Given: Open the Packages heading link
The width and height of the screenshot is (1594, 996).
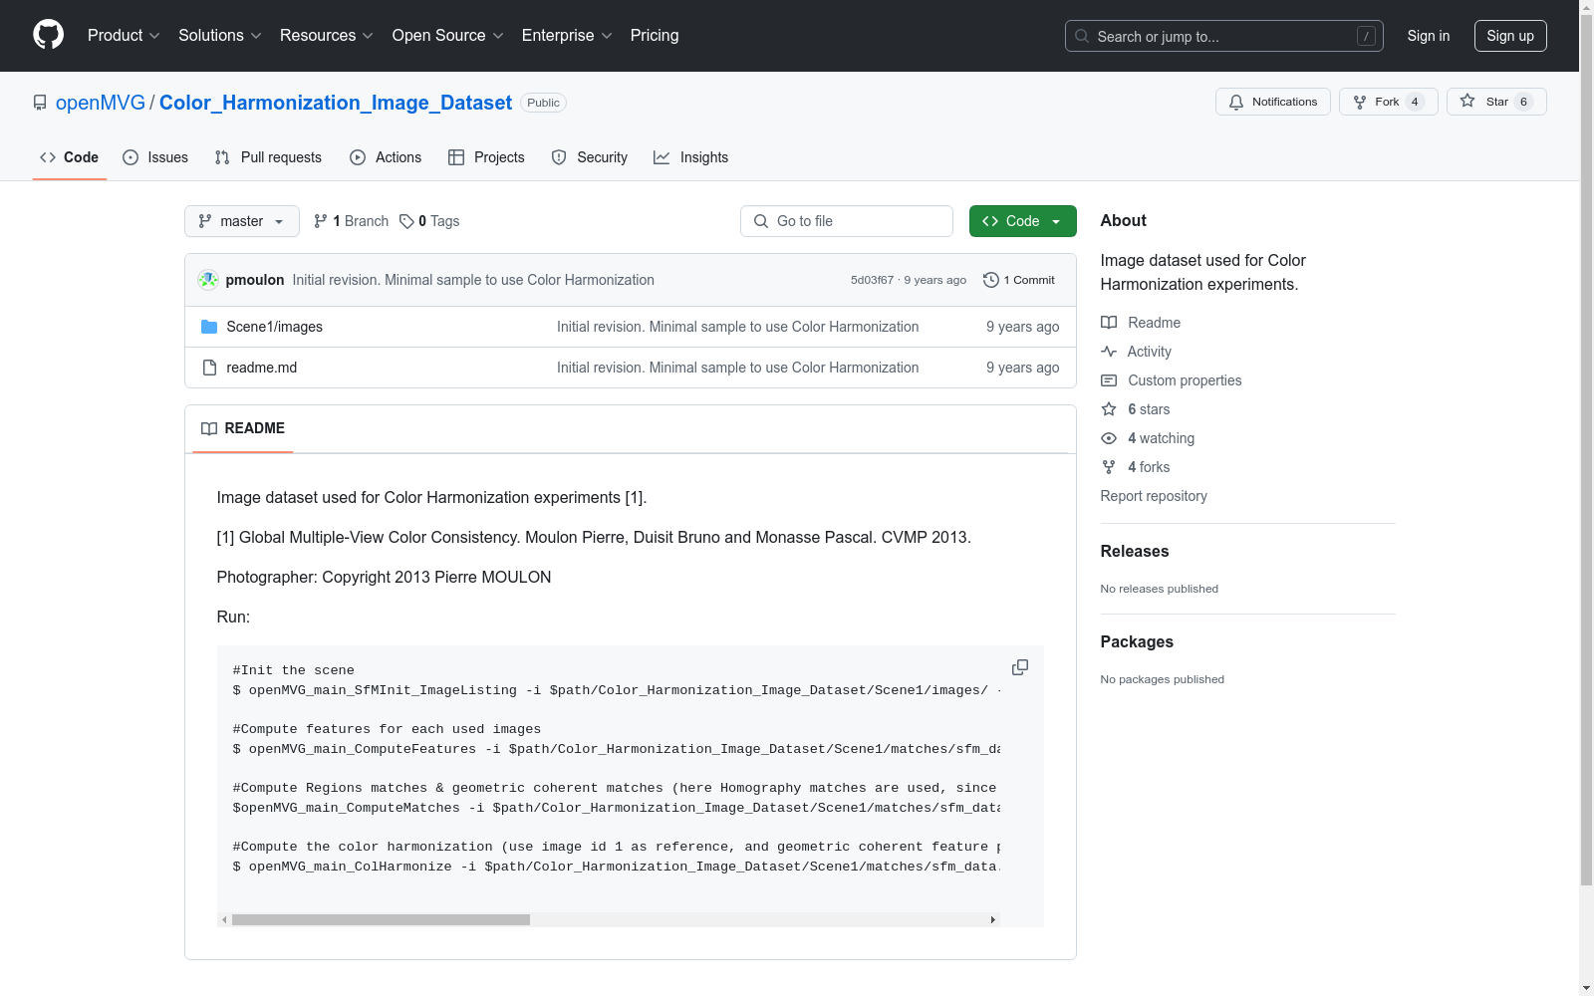Looking at the screenshot, I should (1137, 641).
